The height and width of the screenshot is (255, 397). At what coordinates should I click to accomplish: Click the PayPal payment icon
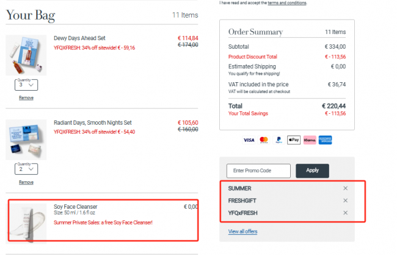(x=279, y=140)
